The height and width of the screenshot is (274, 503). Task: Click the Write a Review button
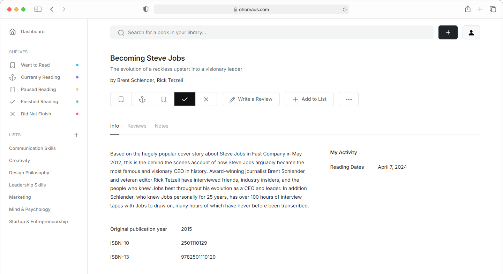coord(250,99)
